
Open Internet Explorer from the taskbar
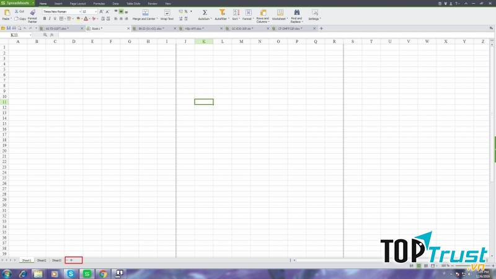[23, 274]
